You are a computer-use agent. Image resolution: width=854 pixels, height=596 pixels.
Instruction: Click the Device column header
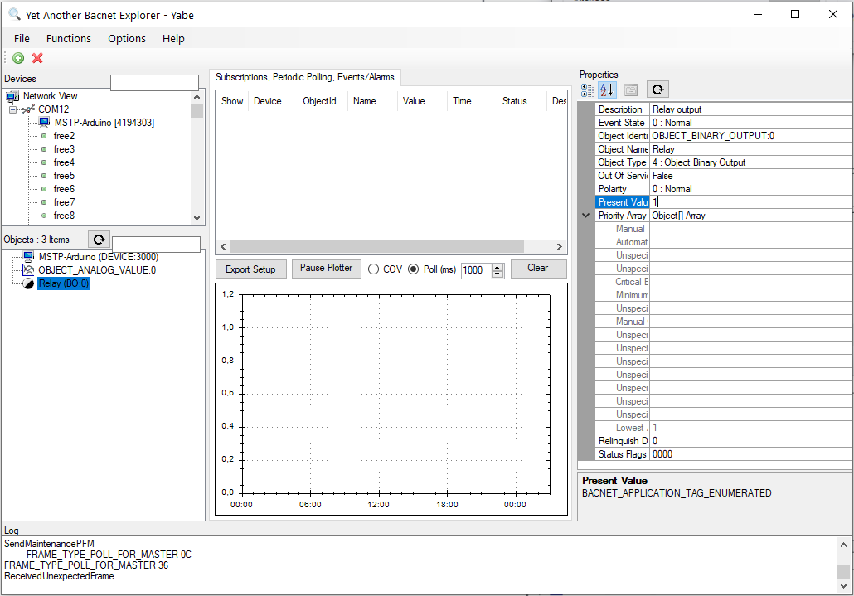tap(273, 101)
